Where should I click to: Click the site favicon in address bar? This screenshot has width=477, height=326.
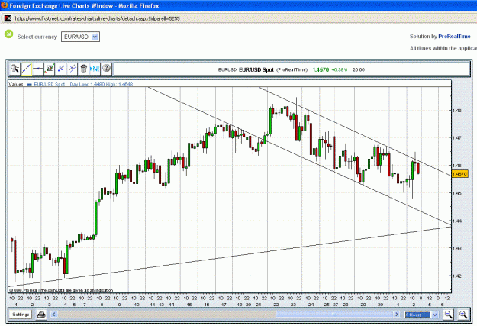(x=8, y=18)
